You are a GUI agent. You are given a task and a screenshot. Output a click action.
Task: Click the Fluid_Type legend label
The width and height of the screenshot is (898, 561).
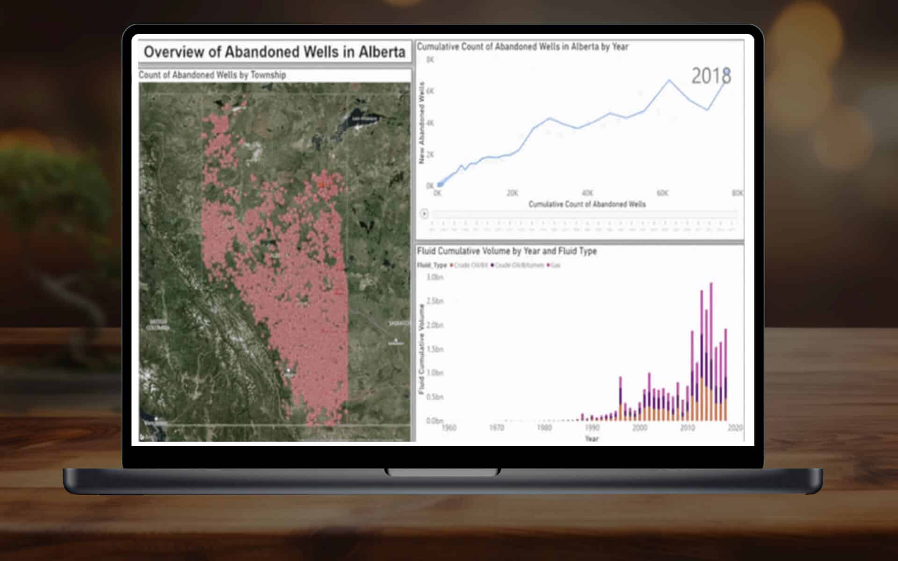tap(432, 265)
